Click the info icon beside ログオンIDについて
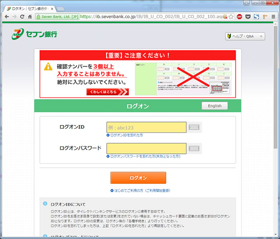280x239 pixels. (x=45, y=203)
